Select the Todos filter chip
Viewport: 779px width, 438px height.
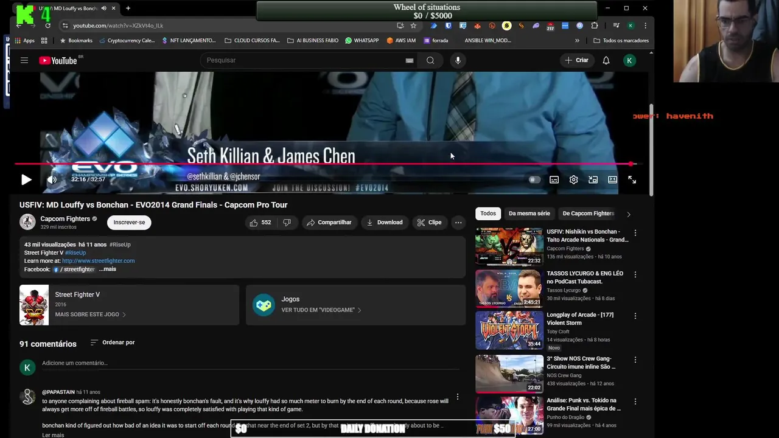pyautogui.click(x=488, y=214)
